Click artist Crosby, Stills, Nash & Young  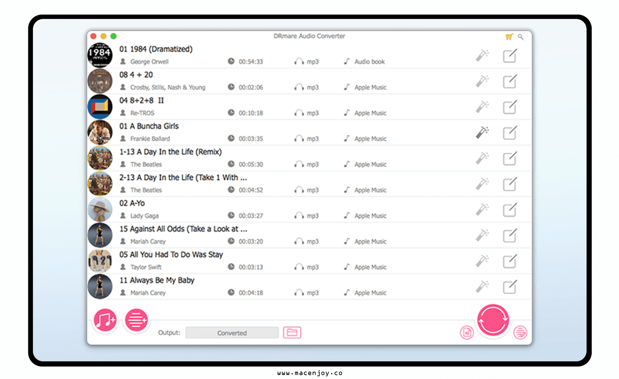[x=168, y=88]
